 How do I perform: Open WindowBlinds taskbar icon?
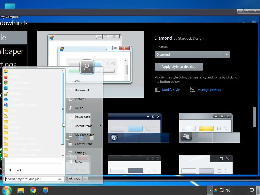[45, 190]
